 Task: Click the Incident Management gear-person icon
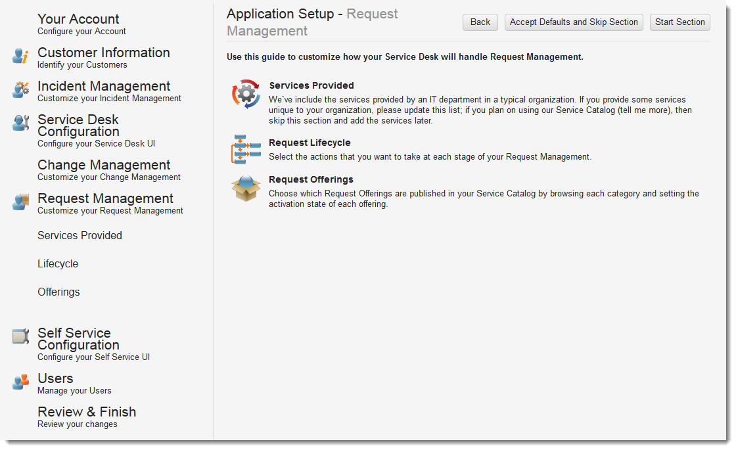pos(20,89)
